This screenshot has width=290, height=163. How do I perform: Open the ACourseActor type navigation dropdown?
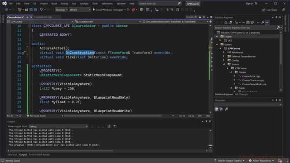(107, 22)
